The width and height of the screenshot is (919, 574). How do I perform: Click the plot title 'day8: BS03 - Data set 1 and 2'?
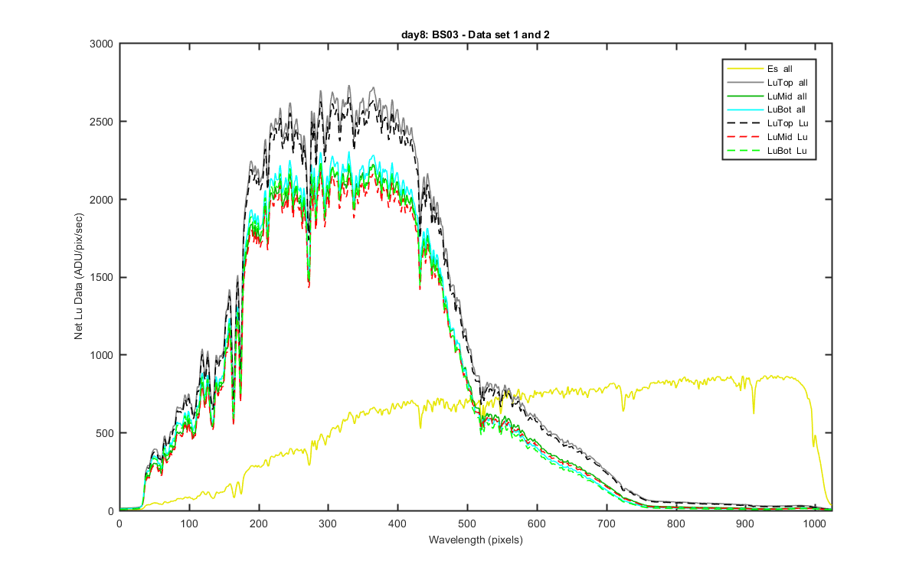[476, 33]
